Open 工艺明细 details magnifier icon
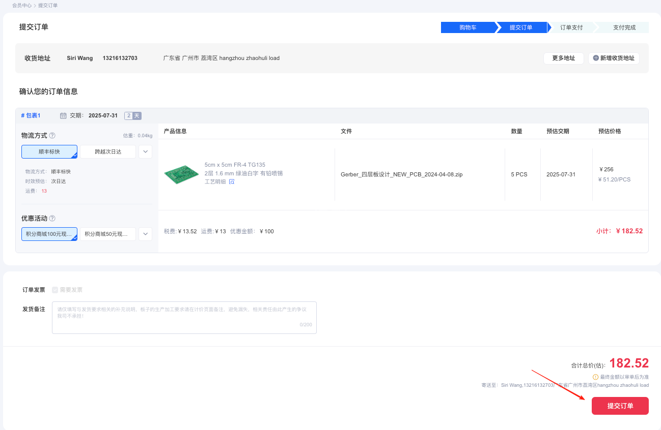Viewport: 661px width, 430px height. pyautogui.click(x=232, y=182)
